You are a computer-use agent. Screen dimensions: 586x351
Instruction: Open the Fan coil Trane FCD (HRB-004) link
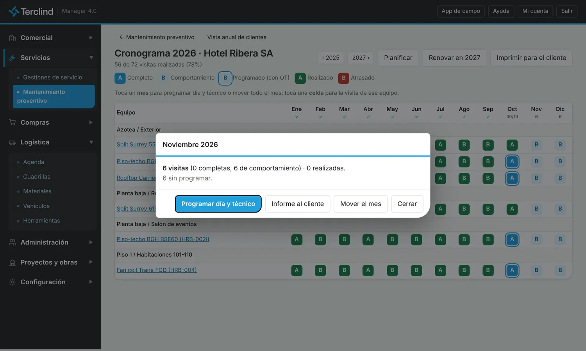pyautogui.click(x=157, y=270)
